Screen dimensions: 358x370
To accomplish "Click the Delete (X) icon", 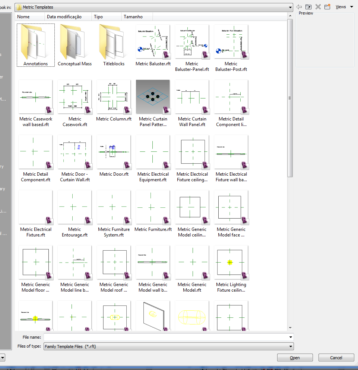I will click(318, 7).
